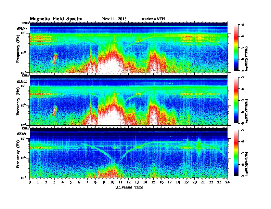Click the x-axis tick label "10"
The height and width of the screenshot is (209, 271).
112,182
